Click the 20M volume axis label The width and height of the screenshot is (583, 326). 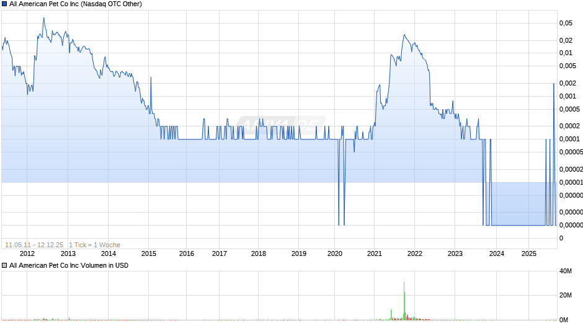(566, 295)
